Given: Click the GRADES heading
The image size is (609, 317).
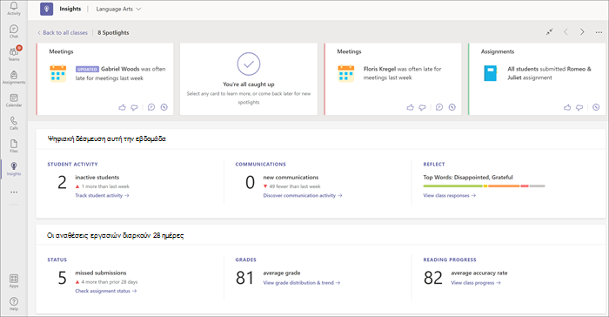Looking at the screenshot, I should (x=246, y=260).
